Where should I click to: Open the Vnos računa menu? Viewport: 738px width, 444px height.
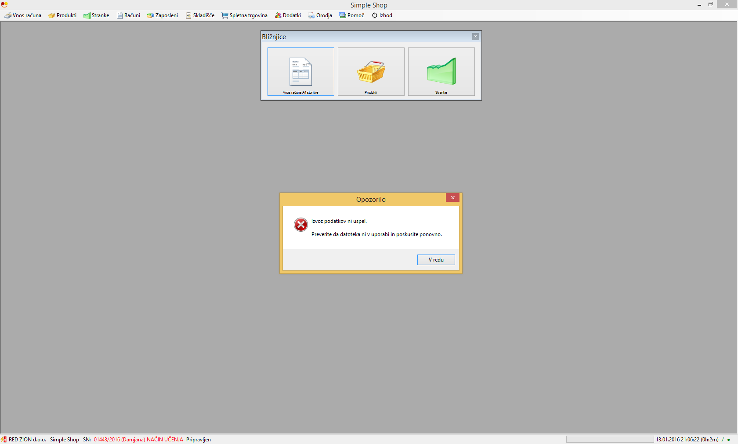point(23,15)
